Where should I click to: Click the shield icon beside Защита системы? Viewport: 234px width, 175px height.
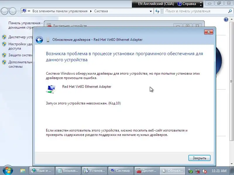pyautogui.click(x=4, y=55)
